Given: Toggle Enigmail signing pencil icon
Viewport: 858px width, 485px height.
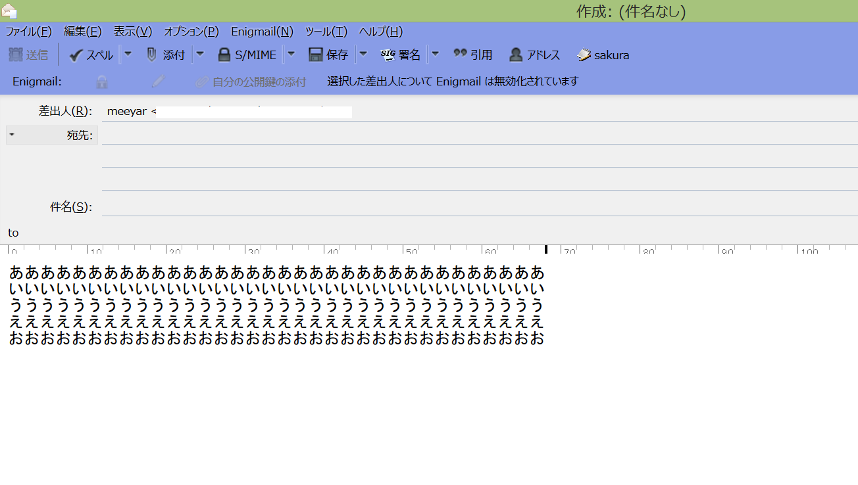Looking at the screenshot, I should coord(158,81).
